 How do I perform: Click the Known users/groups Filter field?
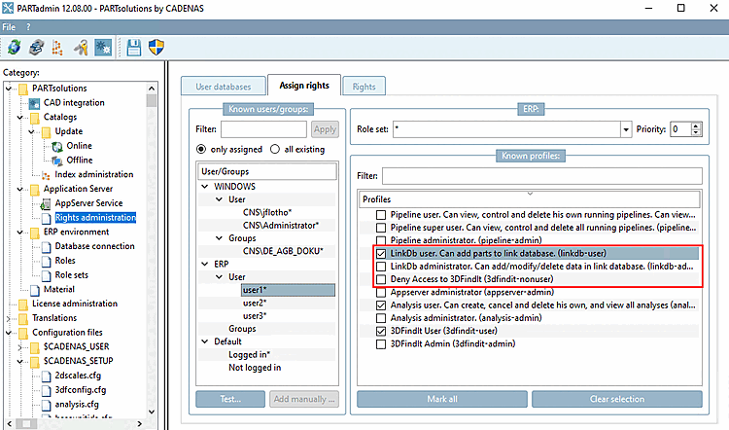pos(263,129)
